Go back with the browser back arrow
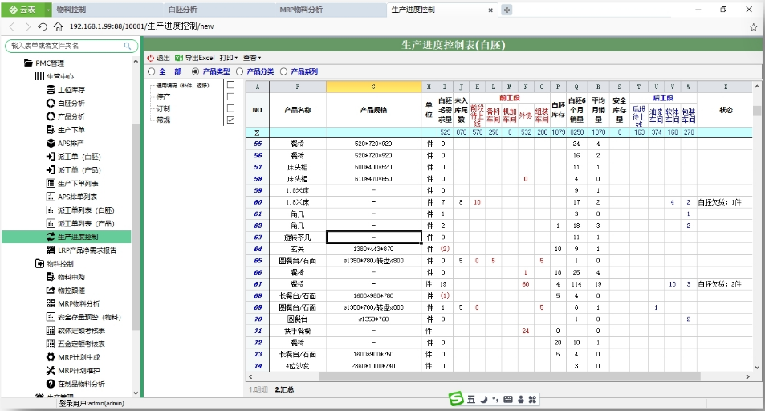 coord(12,26)
